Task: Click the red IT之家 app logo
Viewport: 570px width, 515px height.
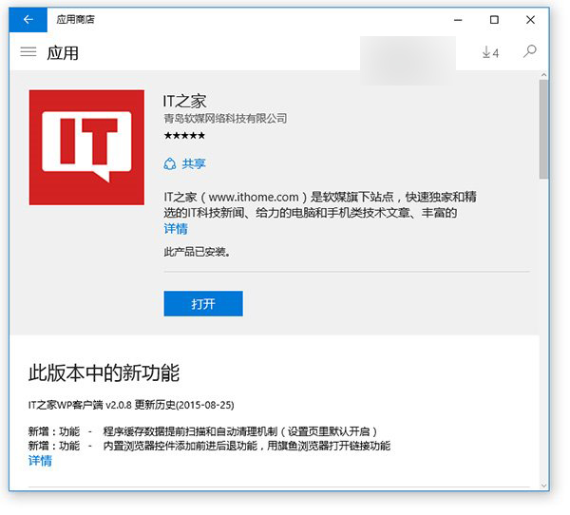Action: tap(86, 147)
